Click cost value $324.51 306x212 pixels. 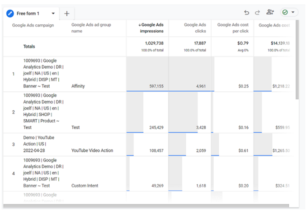coord(282,186)
